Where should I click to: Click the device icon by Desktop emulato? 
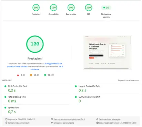(52, 119)
